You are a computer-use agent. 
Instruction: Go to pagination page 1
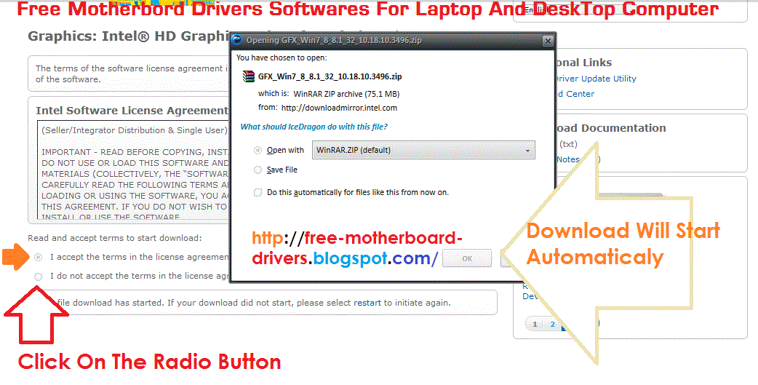(x=535, y=324)
